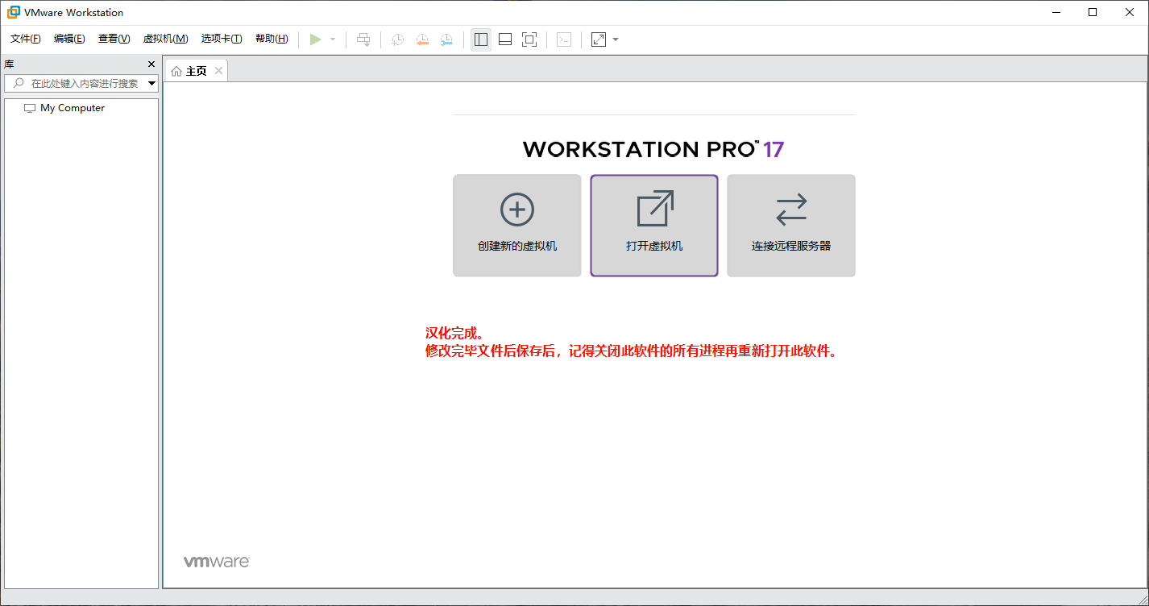Click the VMware Workstation title bar icon

coord(14,12)
